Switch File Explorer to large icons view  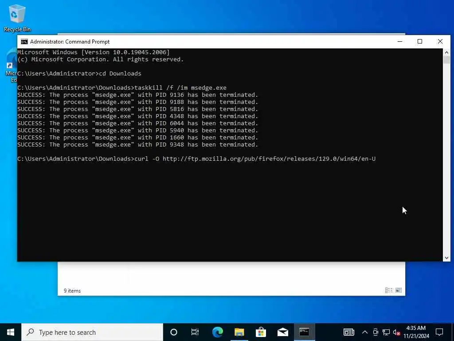[399, 290]
